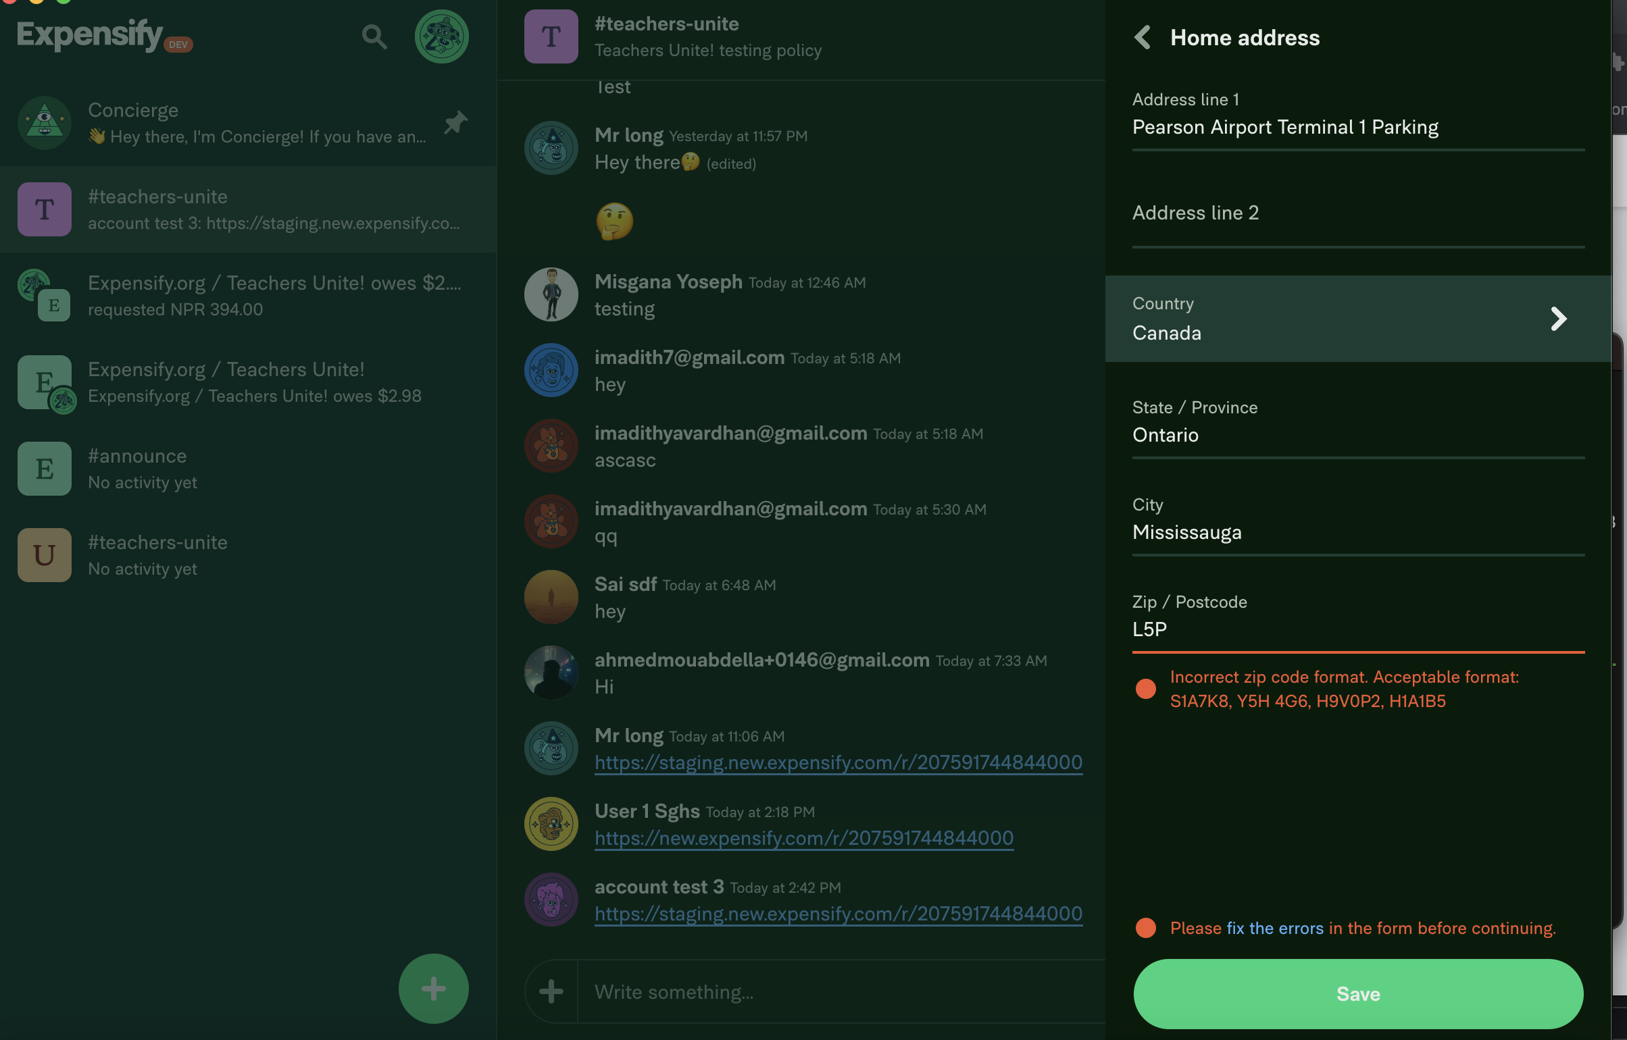The height and width of the screenshot is (1040, 1627).
Task: Expand the Country chevron arrow
Action: [x=1558, y=319]
